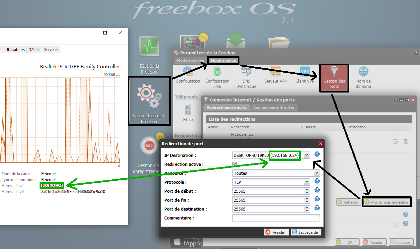Decrease Port de fin value
Image resolution: width=420 pixels, height=249 pixels.
pyautogui.click(x=307, y=202)
